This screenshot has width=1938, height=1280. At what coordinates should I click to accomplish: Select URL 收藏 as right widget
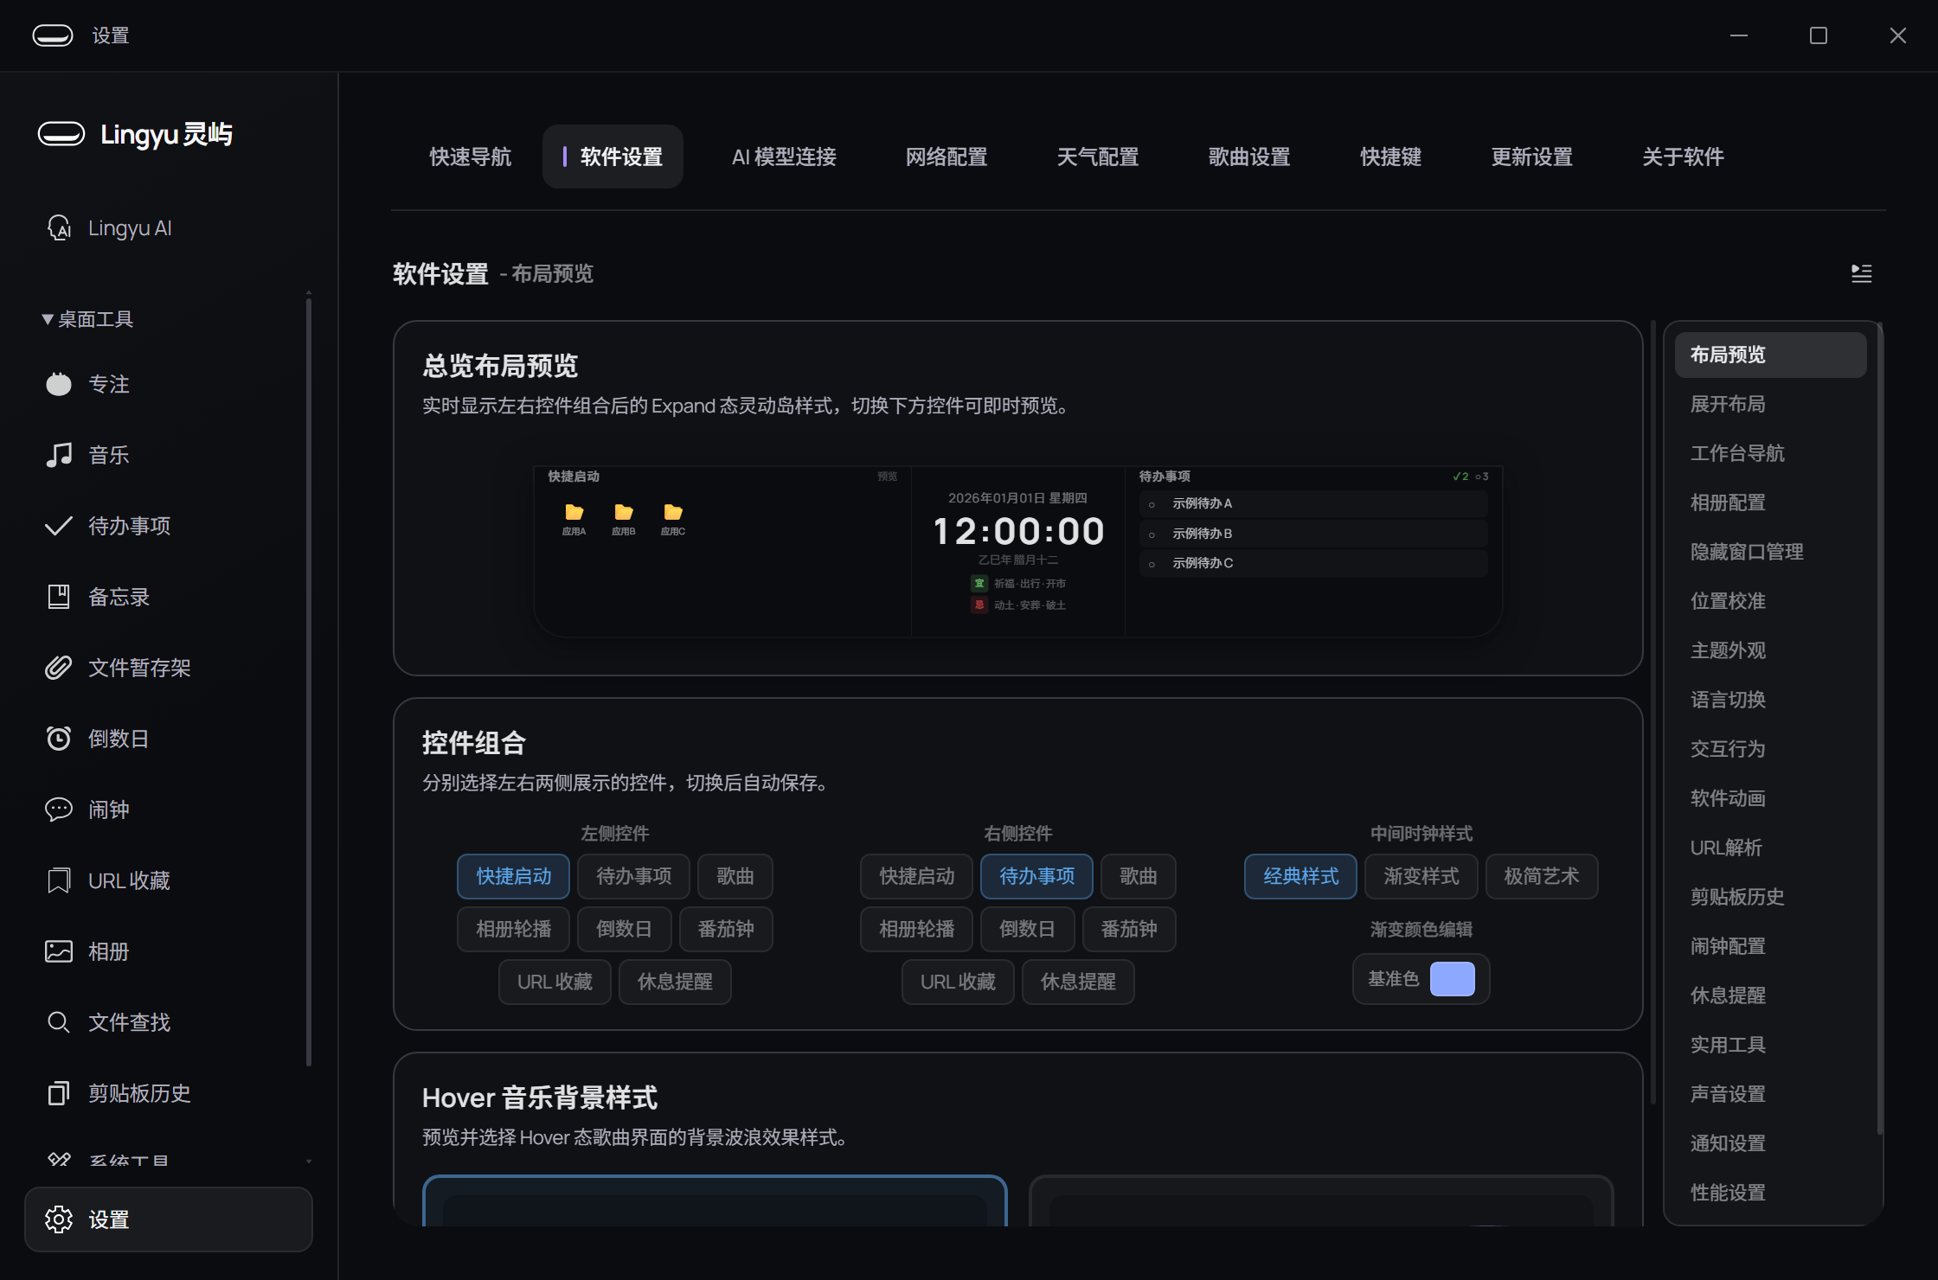click(958, 982)
